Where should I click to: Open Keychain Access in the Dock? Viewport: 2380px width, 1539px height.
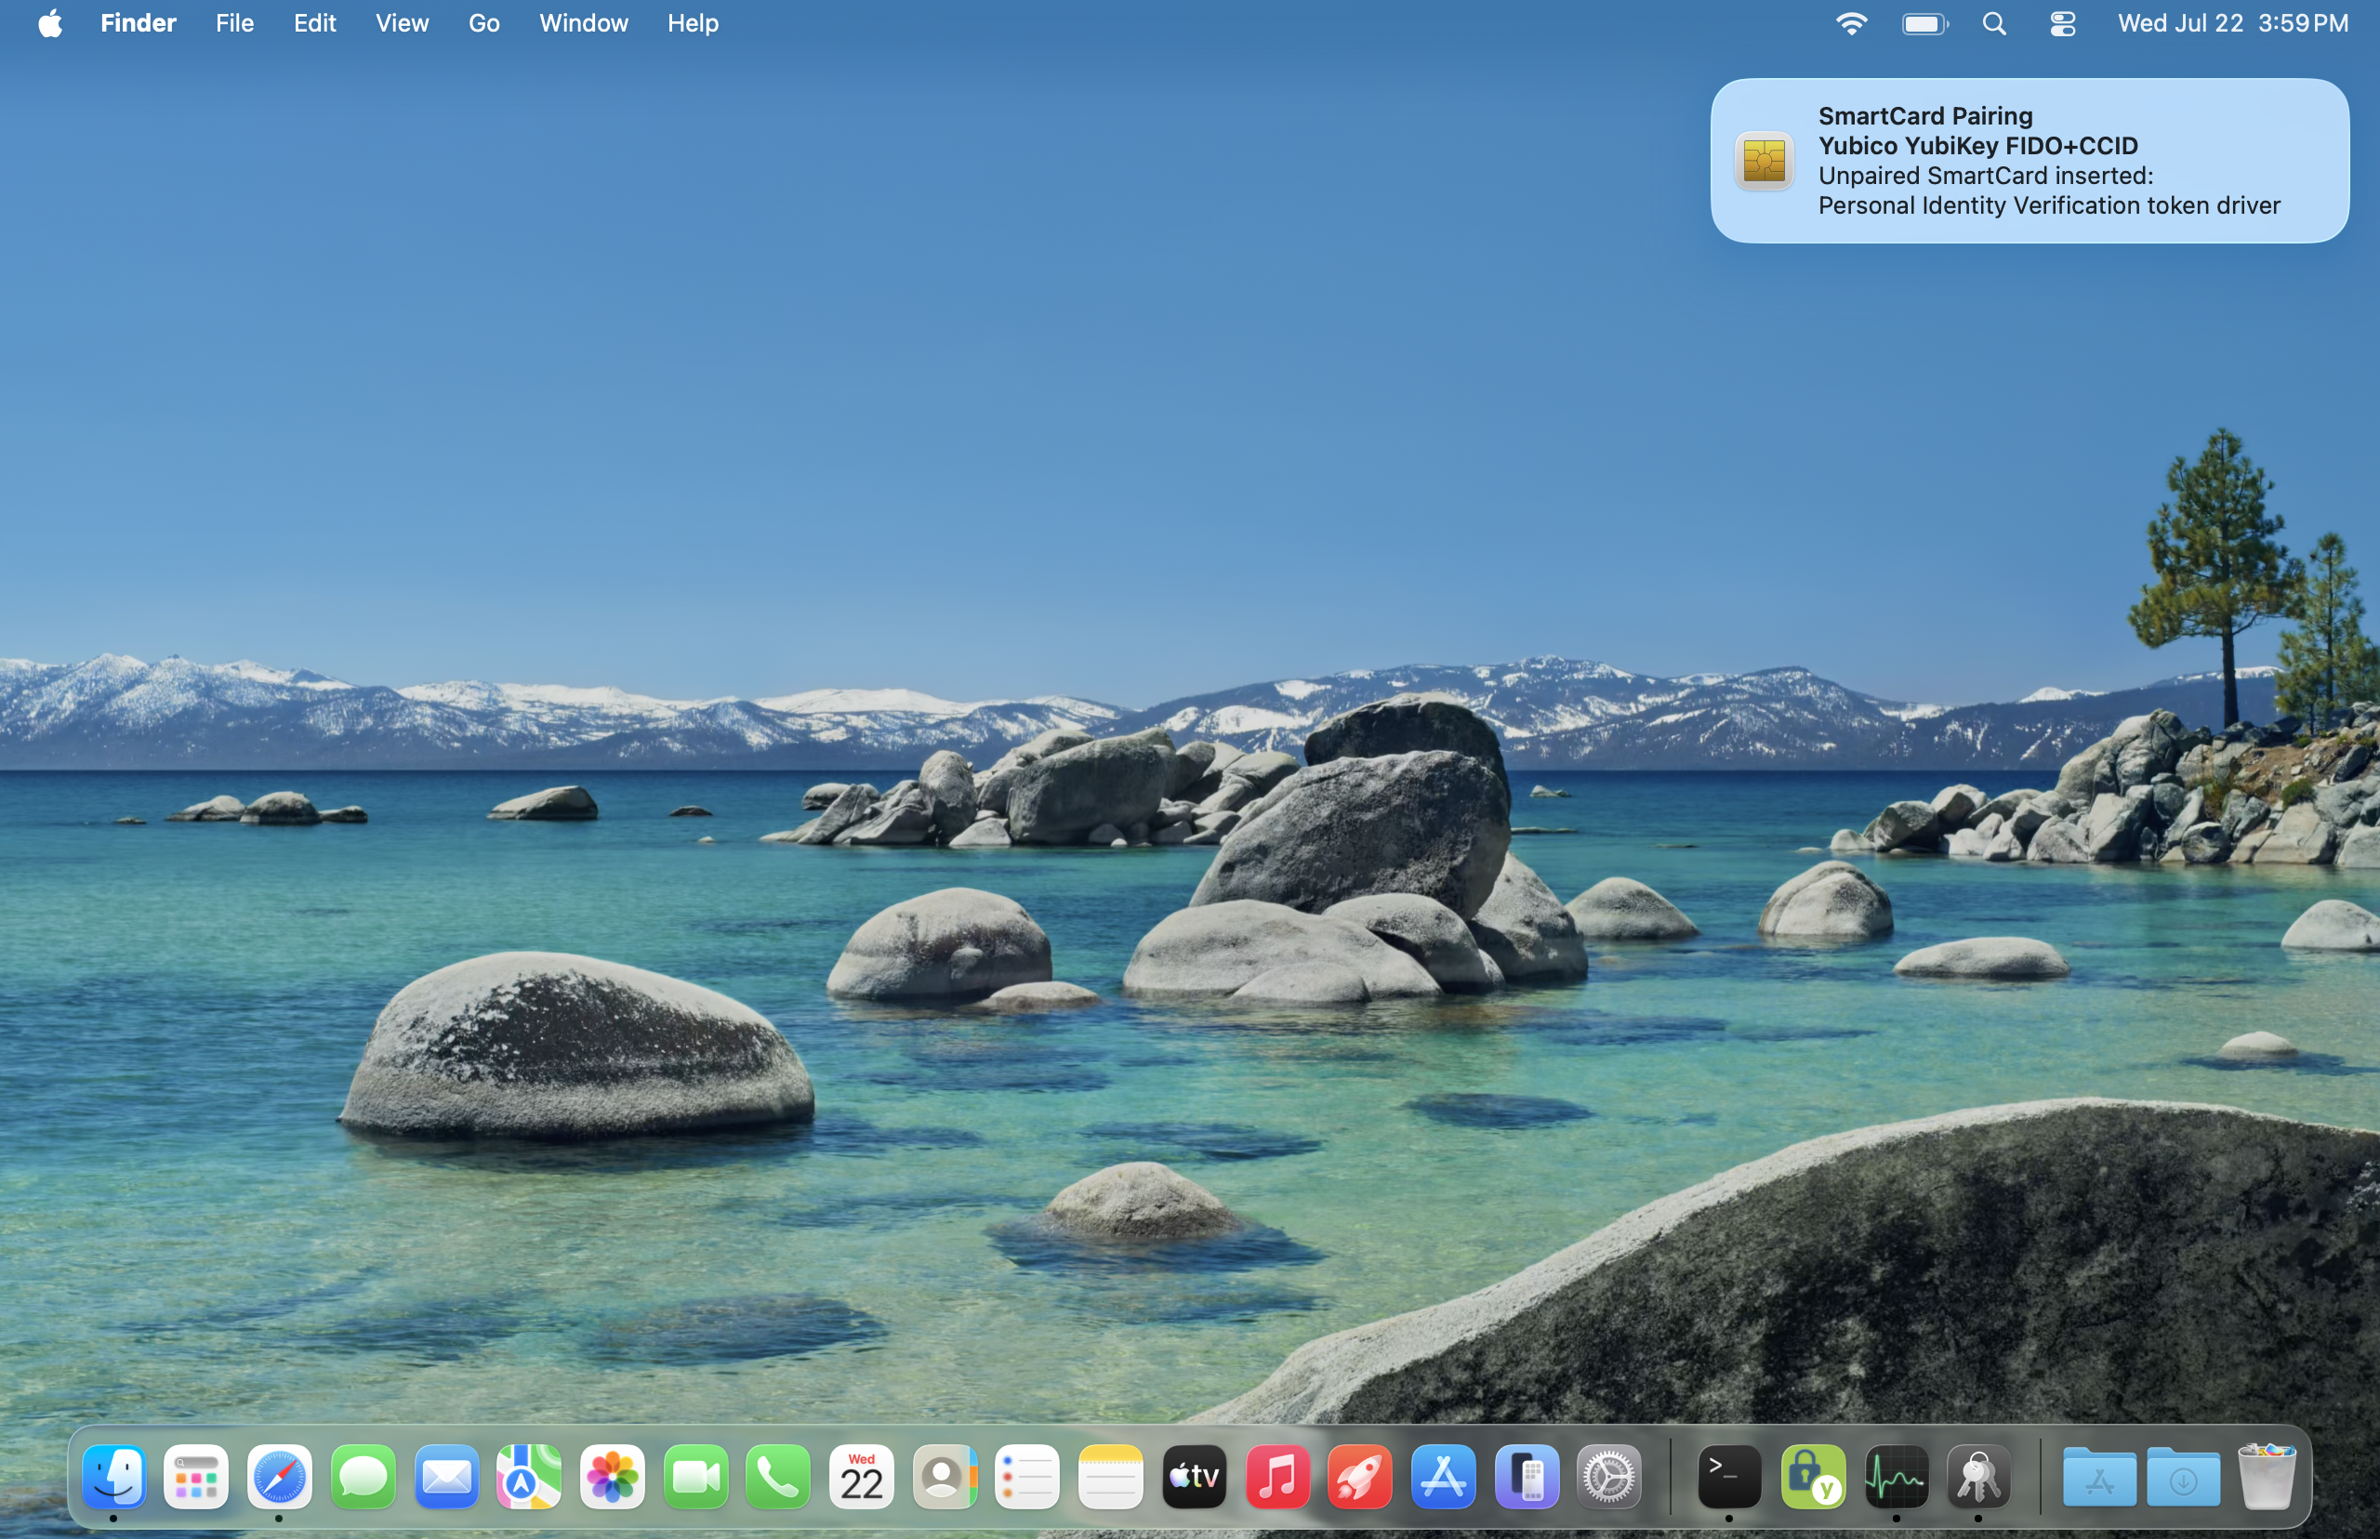click(1979, 1476)
